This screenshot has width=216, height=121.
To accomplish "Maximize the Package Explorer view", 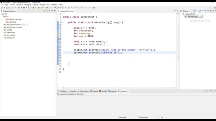I will click(x=55, y=11).
